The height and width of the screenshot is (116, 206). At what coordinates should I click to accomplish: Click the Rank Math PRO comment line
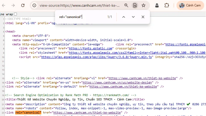[71, 95]
